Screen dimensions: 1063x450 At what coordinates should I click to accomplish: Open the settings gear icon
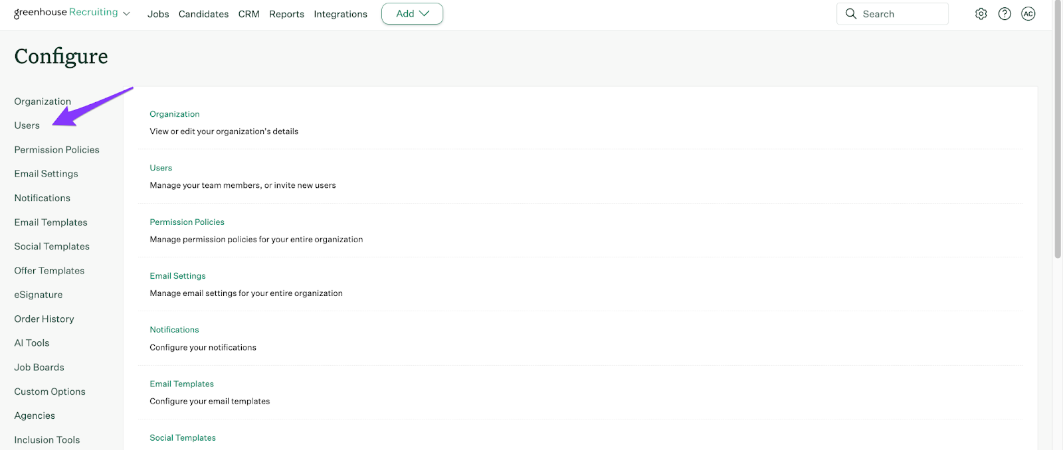(x=981, y=14)
